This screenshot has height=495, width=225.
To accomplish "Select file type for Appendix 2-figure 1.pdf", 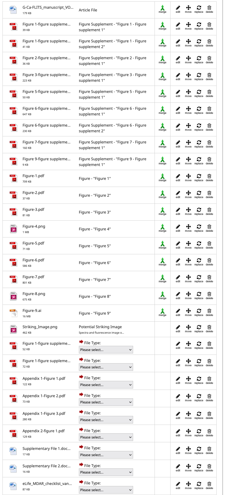I will 106,437.
